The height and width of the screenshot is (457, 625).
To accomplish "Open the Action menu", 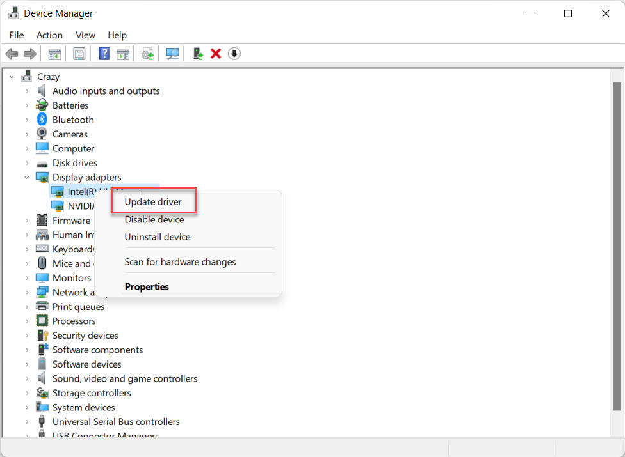I will [x=49, y=35].
